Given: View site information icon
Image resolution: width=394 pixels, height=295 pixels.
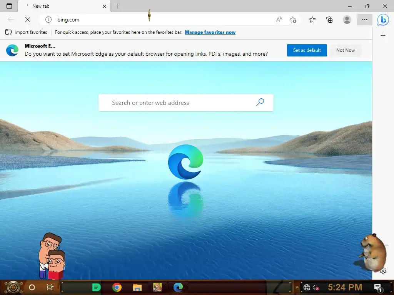Looking at the screenshot, I should click(x=48, y=20).
